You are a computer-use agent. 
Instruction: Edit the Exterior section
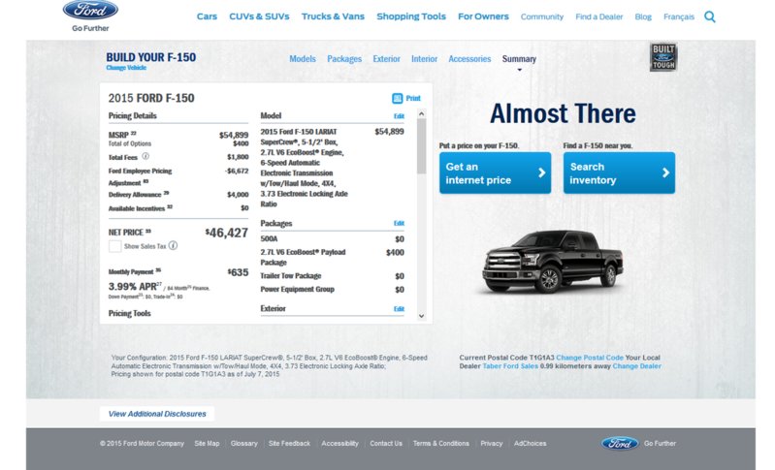(x=399, y=308)
